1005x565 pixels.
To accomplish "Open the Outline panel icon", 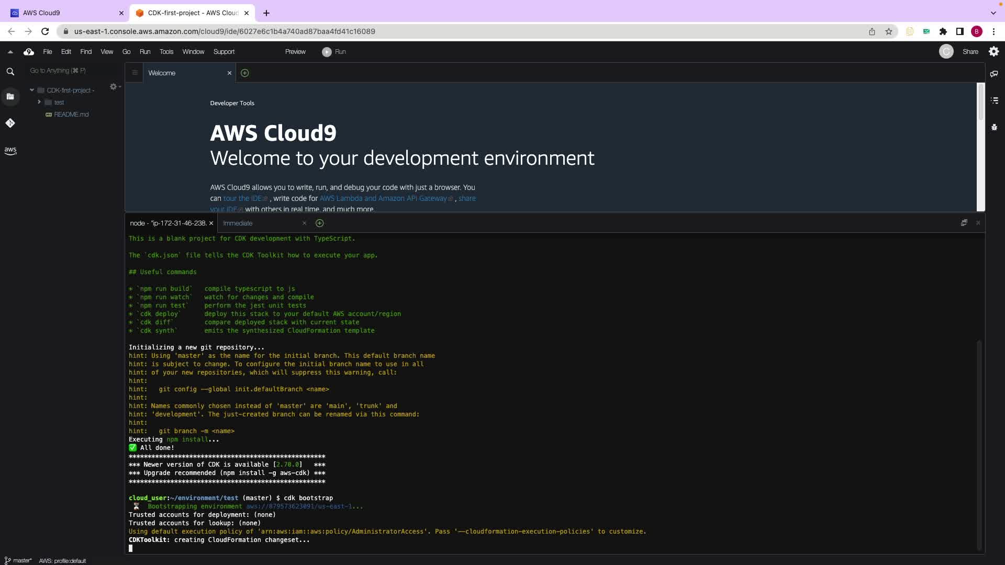I will click(994, 100).
